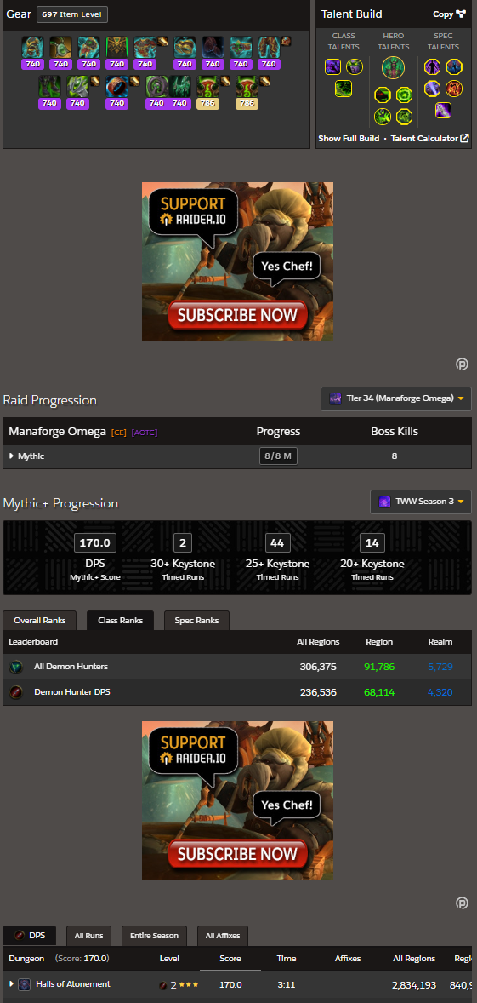Screen dimensions: 477x1003
Task: Click the upper Subscribe Now ad banner
Action: (237, 262)
